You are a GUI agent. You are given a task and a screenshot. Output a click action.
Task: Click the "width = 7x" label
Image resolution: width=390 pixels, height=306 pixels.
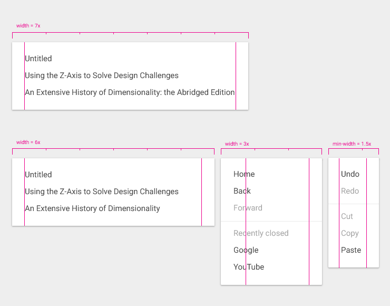tap(28, 26)
